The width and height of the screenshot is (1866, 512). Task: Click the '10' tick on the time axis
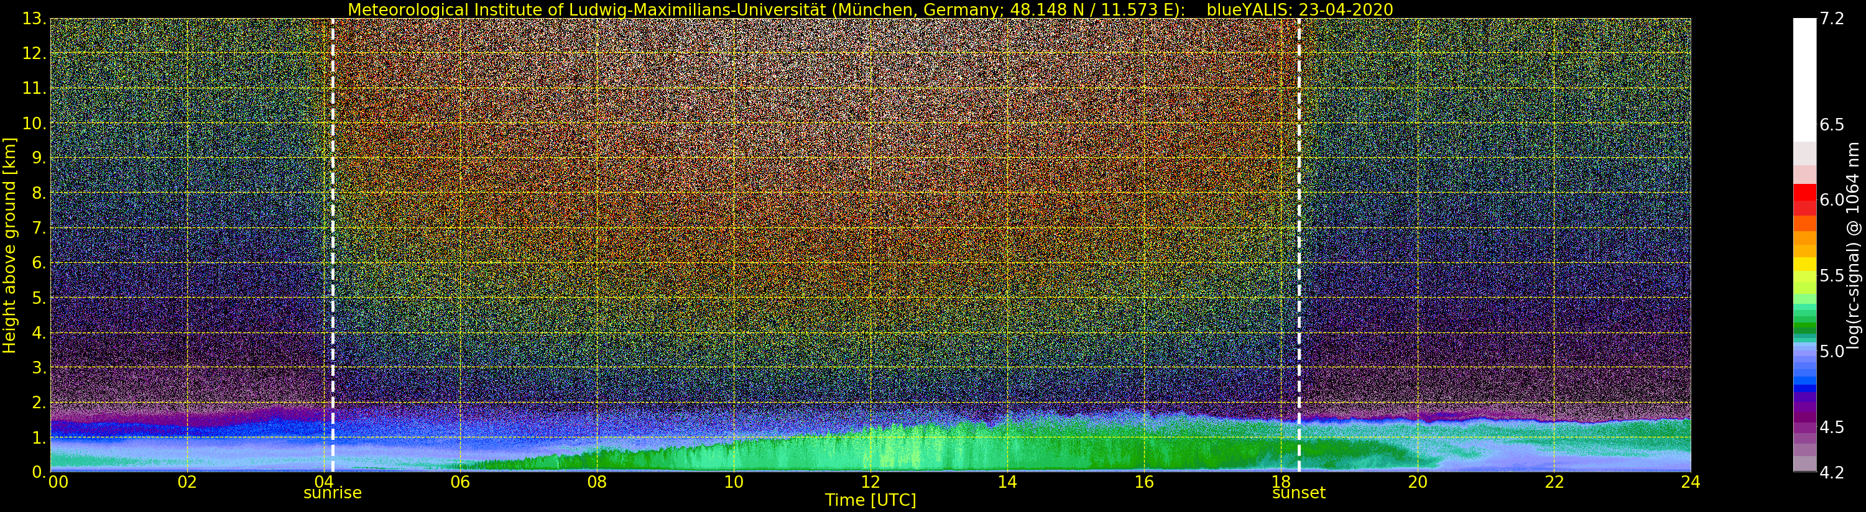[734, 482]
